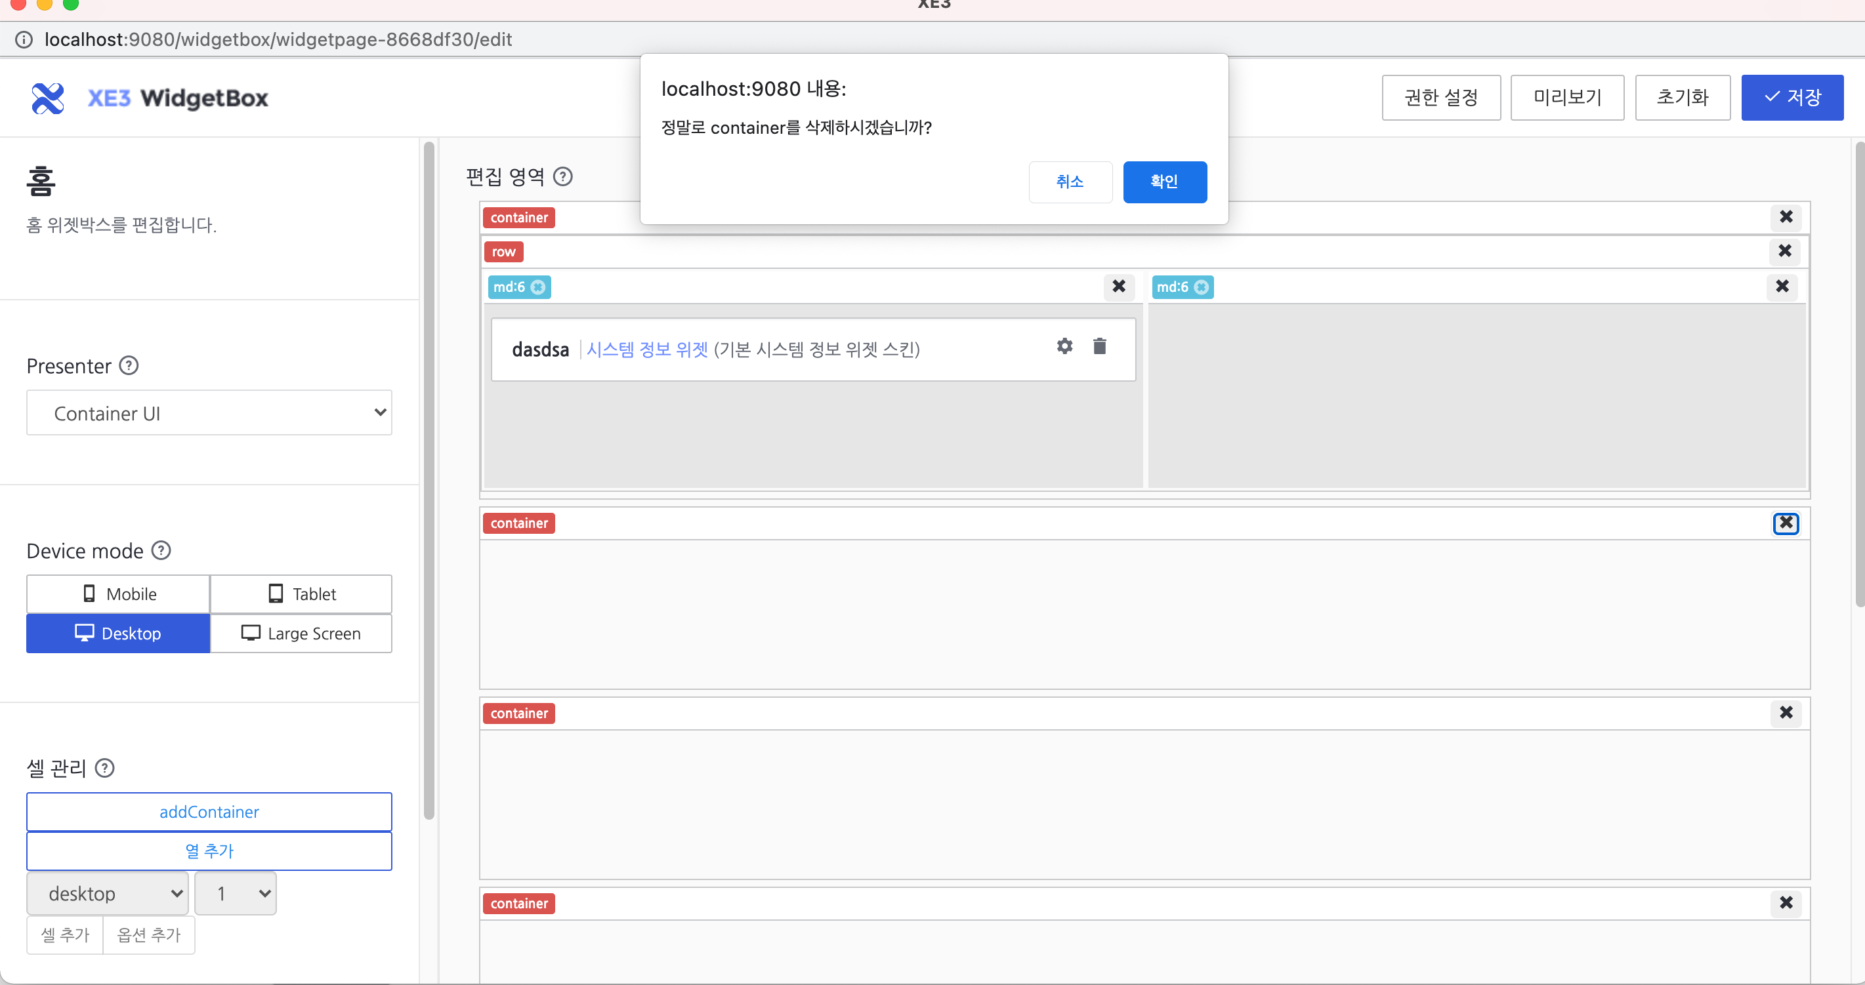The image size is (1865, 985).
Task: Show the Device mode help tooltip
Action: pyautogui.click(x=161, y=550)
